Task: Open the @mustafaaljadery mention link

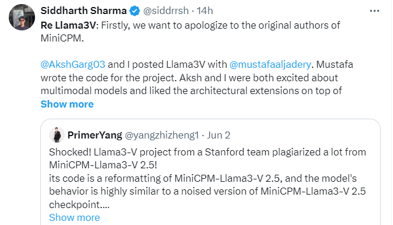Action: coord(270,64)
